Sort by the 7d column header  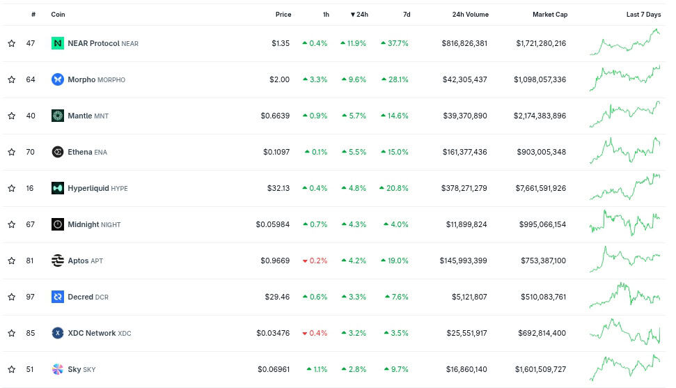coord(407,15)
